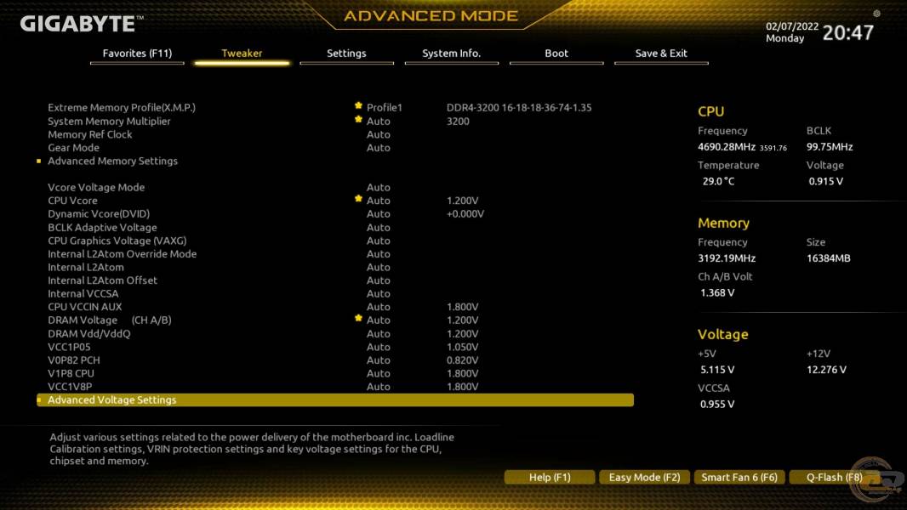907x510 pixels.
Task: Open the Settings tab
Action: (346, 54)
